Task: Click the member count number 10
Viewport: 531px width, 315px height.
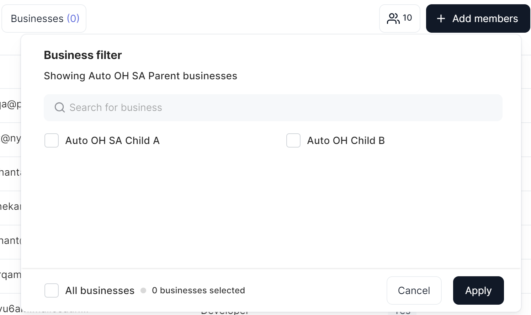Action: 407,18
